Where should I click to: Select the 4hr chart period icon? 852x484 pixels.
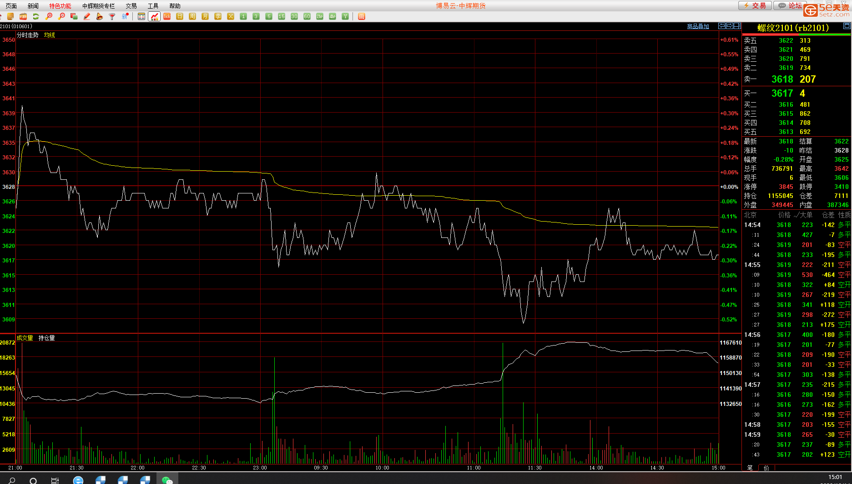333,16
